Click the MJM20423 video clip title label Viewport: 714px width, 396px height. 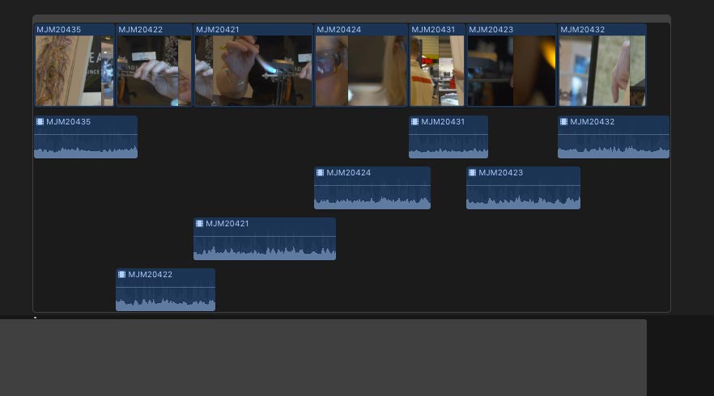coord(491,30)
